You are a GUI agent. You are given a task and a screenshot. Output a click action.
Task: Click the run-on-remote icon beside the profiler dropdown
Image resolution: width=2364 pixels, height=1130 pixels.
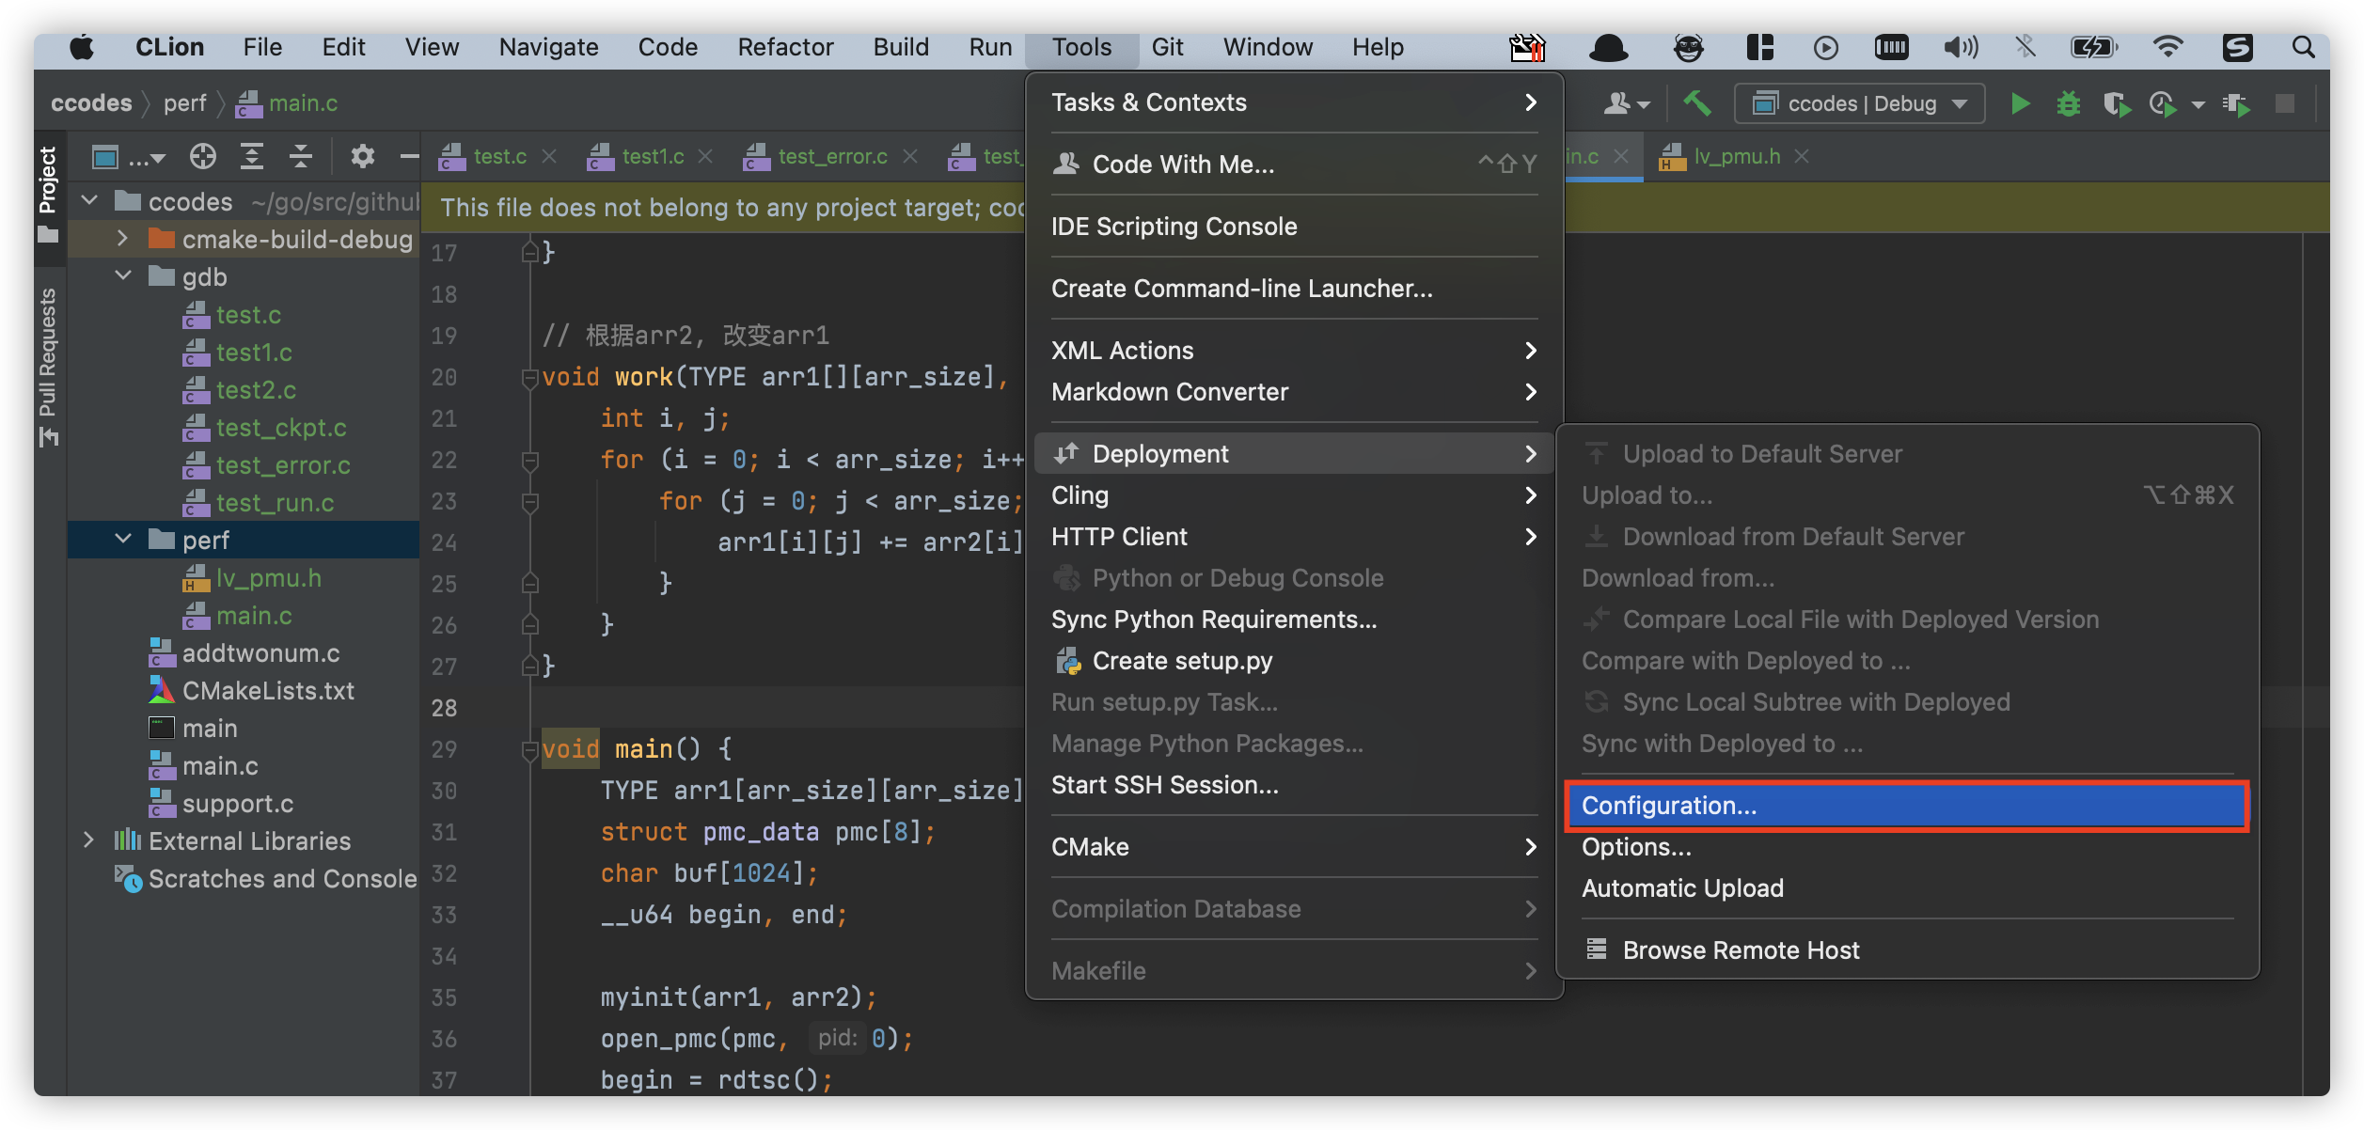click(x=2237, y=103)
